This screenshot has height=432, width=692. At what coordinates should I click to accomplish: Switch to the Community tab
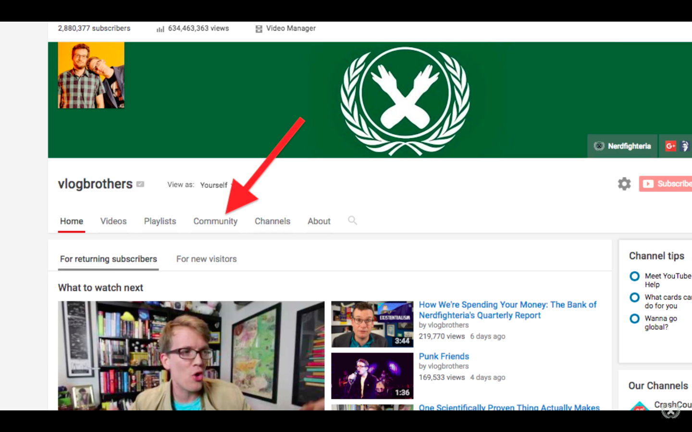point(215,221)
